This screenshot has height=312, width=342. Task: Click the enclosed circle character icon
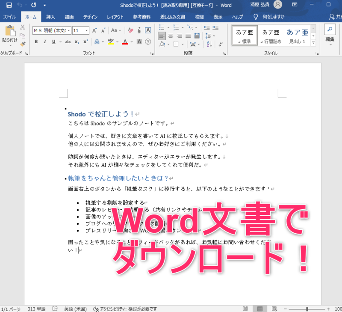(x=148, y=42)
